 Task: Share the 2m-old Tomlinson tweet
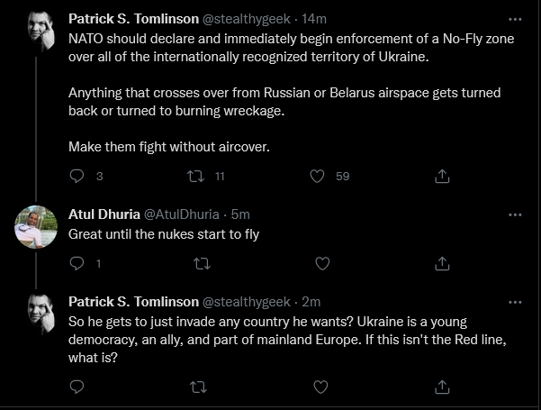[442, 387]
